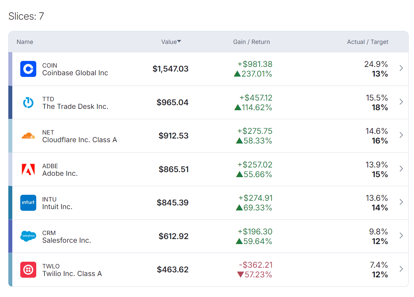Click the Slices: 7 heading
Screen dimensions: 414x297
click(x=26, y=16)
